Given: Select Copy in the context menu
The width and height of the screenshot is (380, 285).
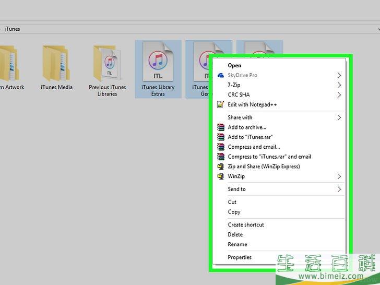Looking at the screenshot, I should [234, 212].
